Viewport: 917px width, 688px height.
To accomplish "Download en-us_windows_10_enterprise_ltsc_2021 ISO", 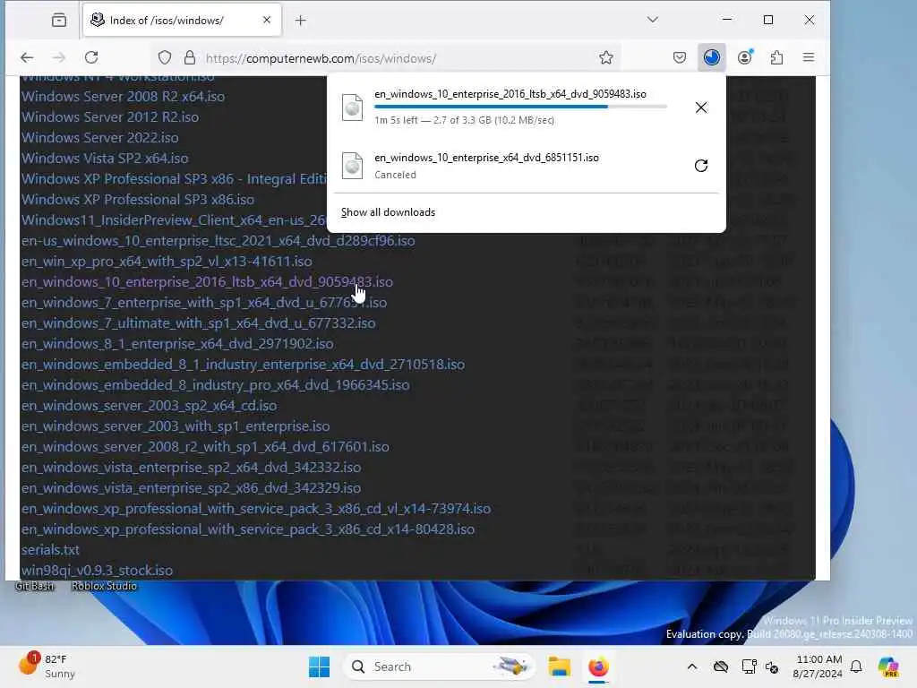I will point(219,240).
